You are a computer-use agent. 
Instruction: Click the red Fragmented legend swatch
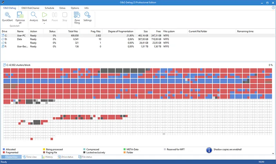4,153
